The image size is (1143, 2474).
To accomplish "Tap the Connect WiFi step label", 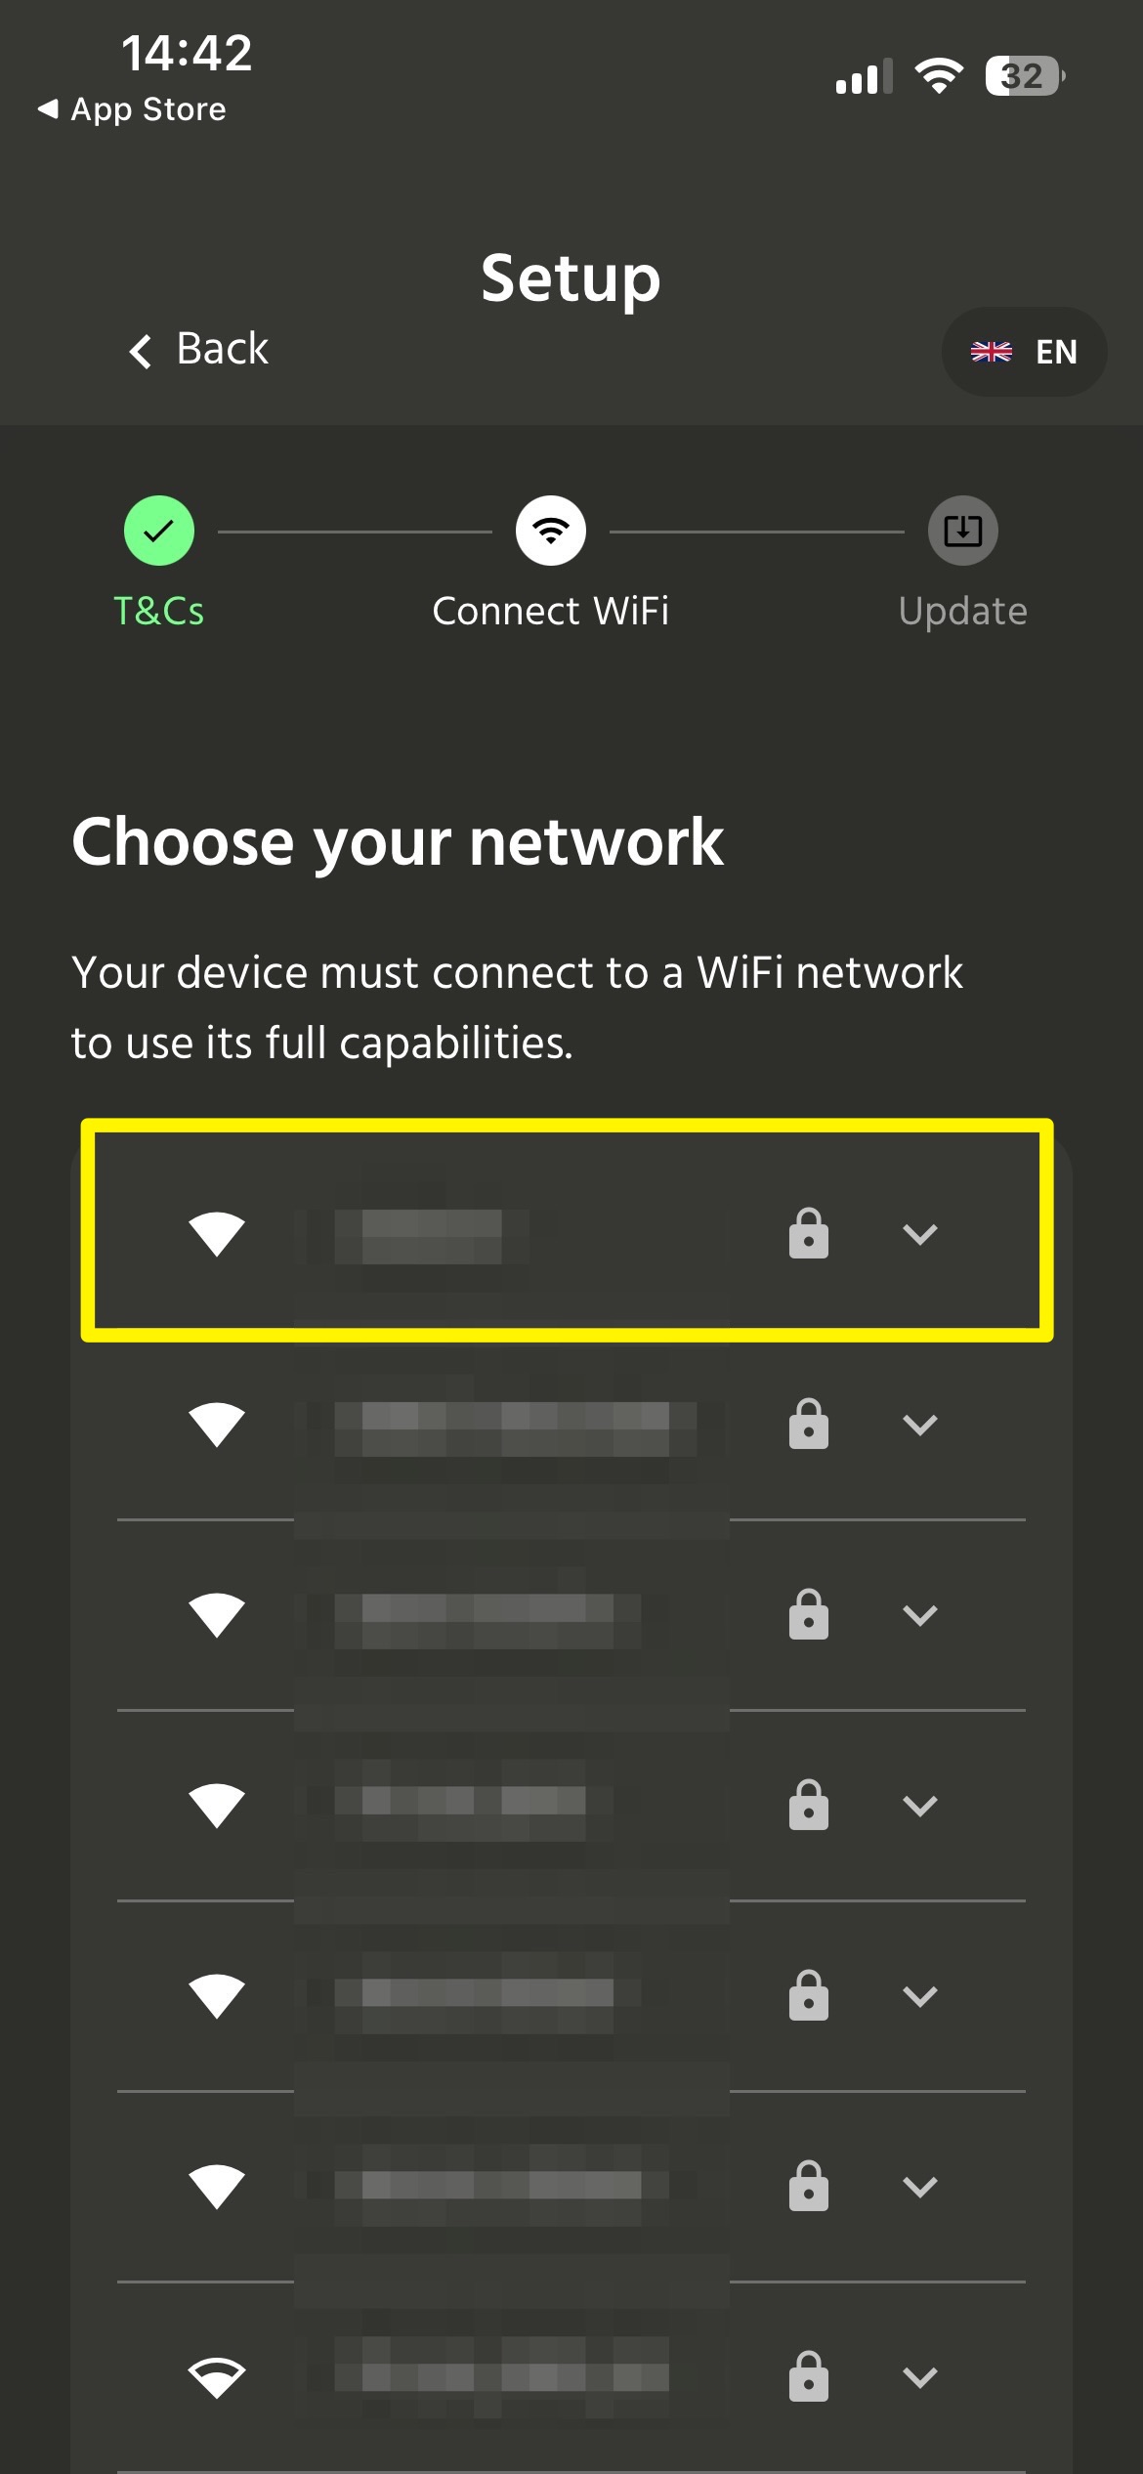I will pos(551,611).
